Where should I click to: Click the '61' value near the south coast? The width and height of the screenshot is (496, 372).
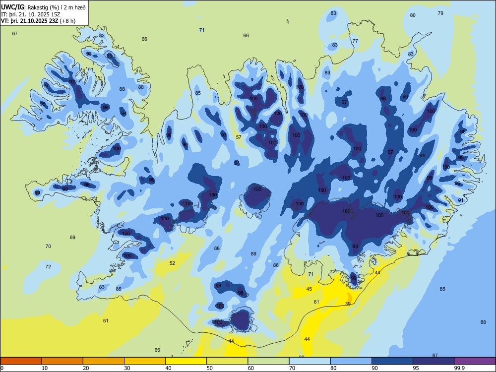click(316, 302)
